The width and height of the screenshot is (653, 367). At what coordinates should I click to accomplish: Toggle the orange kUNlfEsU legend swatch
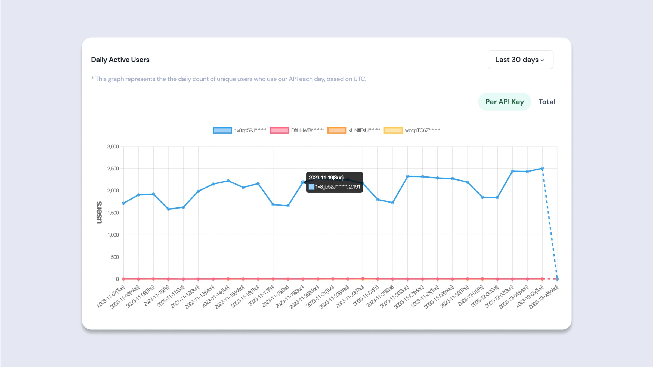(x=337, y=130)
